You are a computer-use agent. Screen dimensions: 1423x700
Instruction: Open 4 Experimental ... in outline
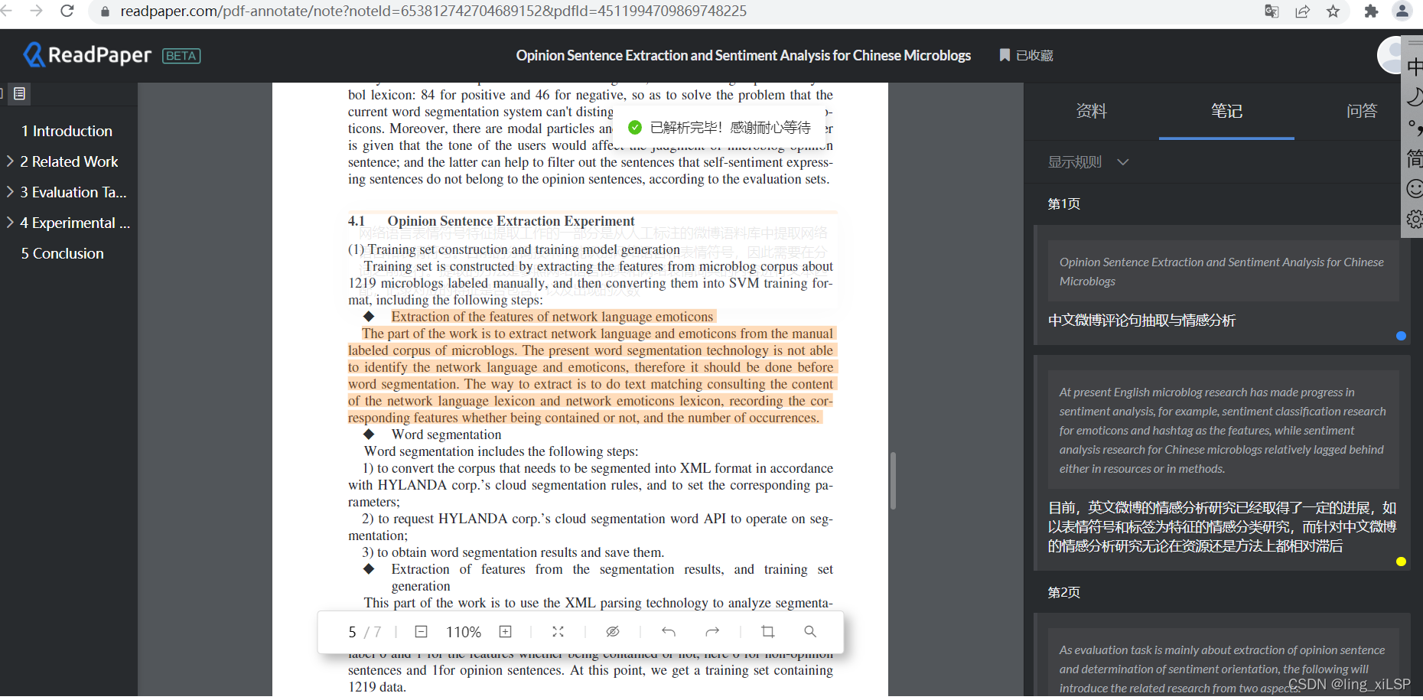pyautogui.click(x=75, y=223)
